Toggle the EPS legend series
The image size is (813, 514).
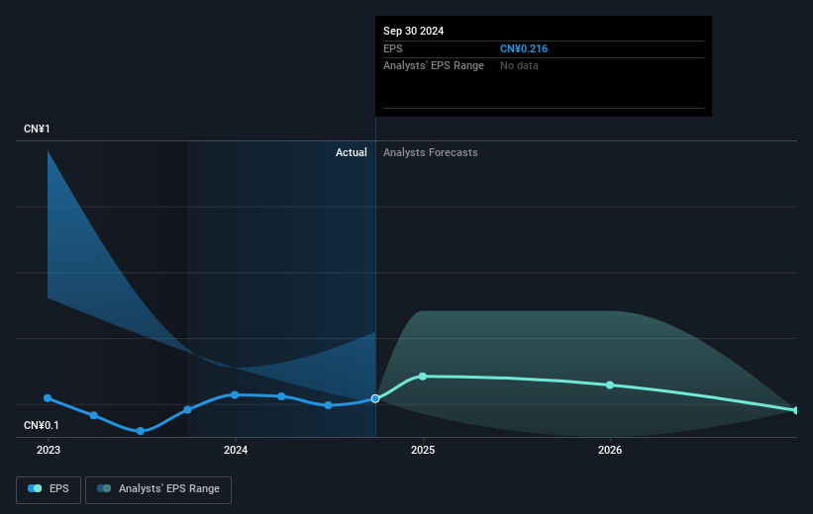coord(49,489)
